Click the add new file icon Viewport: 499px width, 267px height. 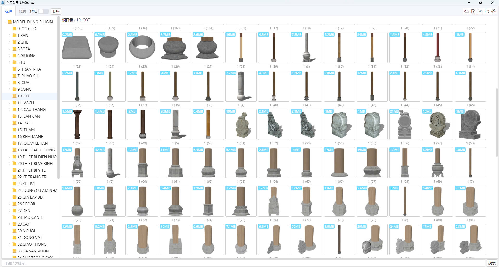[x=473, y=11]
